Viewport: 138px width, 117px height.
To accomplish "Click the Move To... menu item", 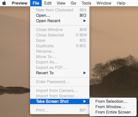I will (60, 57).
